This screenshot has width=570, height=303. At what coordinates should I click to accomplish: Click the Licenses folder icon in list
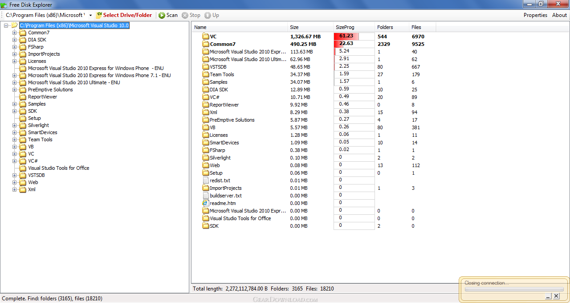[x=205, y=135]
